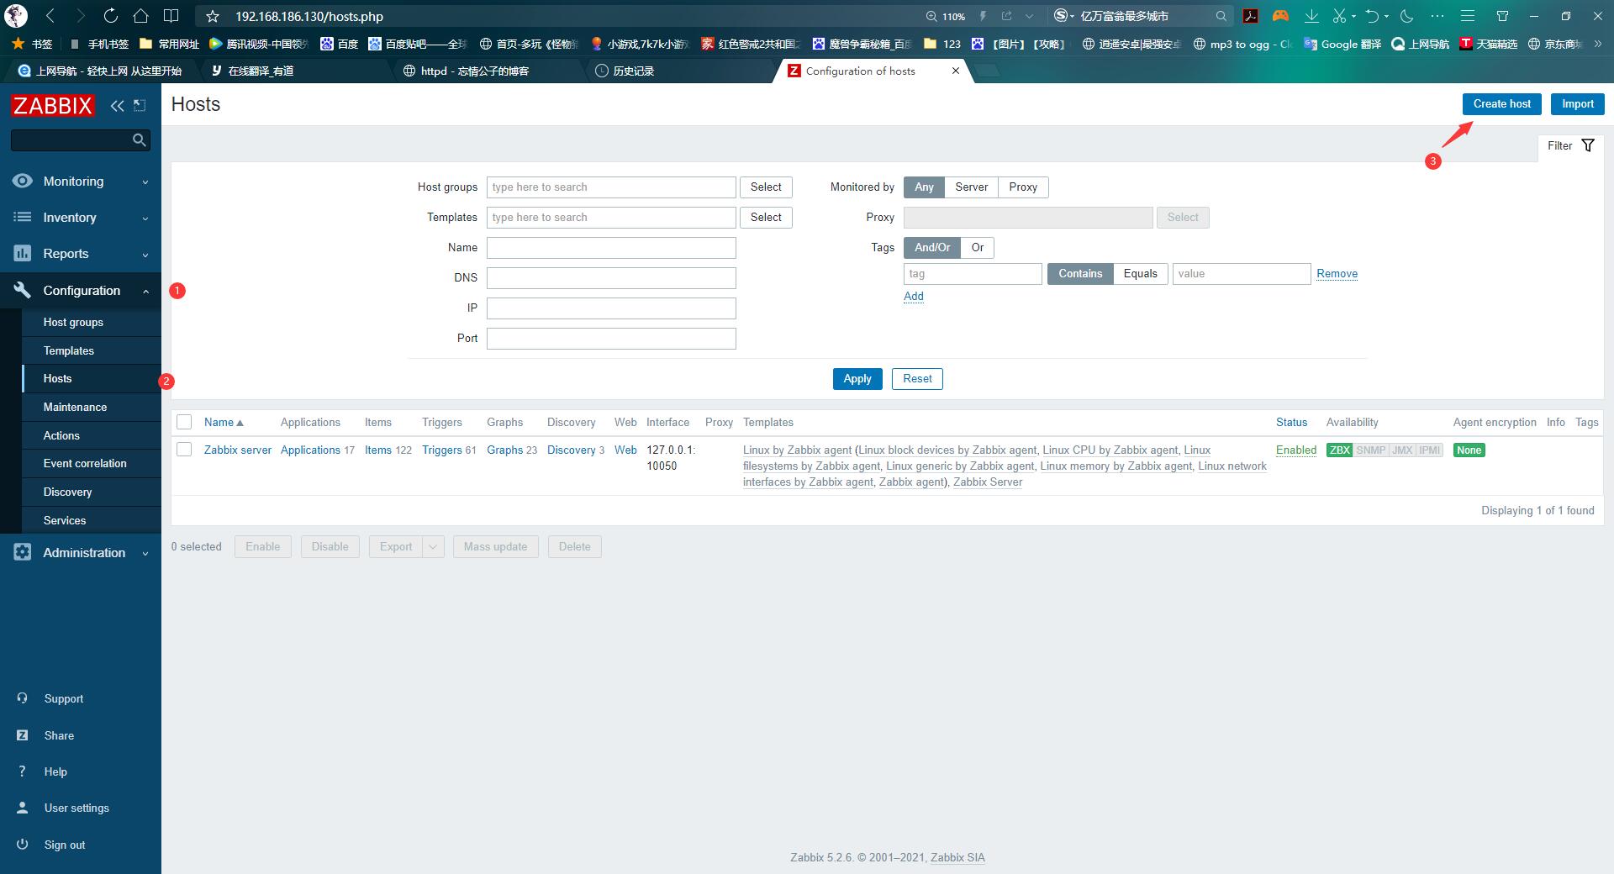Reload the page with browser refresh icon
The width and height of the screenshot is (1614, 874).
(x=110, y=16)
